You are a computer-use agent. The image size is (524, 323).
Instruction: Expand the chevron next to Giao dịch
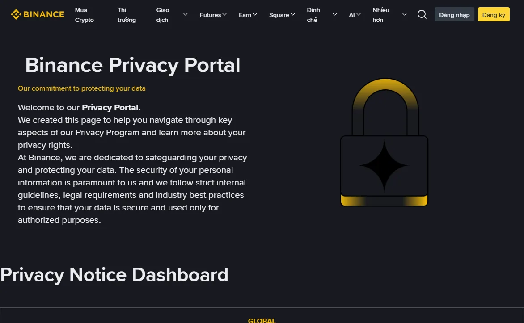[x=186, y=14]
